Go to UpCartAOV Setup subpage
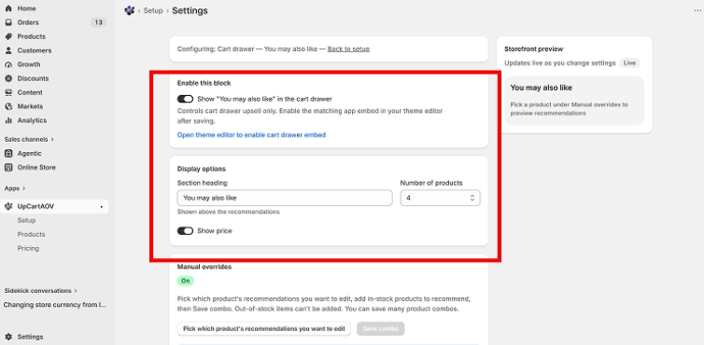The image size is (704, 345). pyautogui.click(x=26, y=220)
